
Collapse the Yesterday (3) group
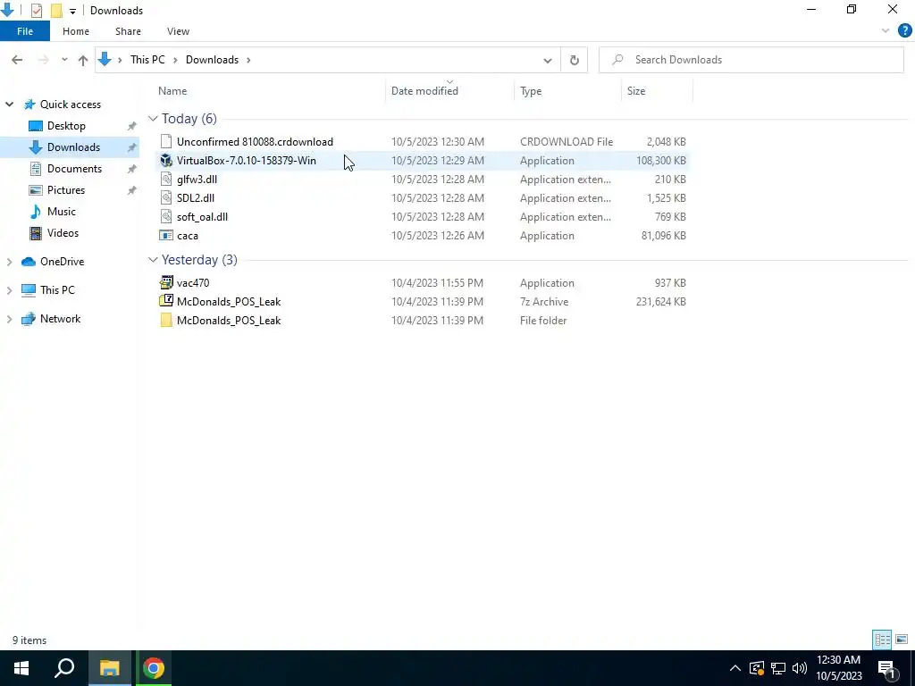tap(153, 260)
